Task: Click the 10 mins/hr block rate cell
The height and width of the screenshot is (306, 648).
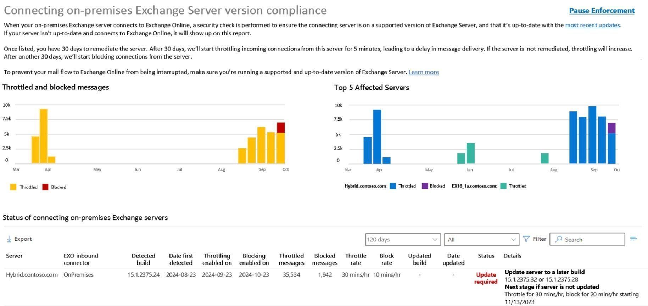Action: click(x=387, y=275)
